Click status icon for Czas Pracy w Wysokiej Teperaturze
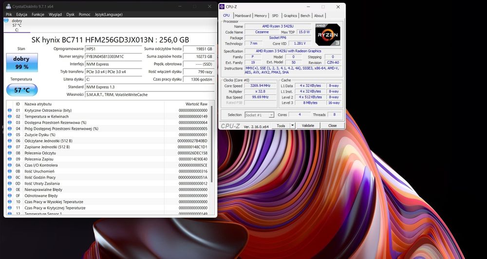487x259 pixels. (10, 202)
